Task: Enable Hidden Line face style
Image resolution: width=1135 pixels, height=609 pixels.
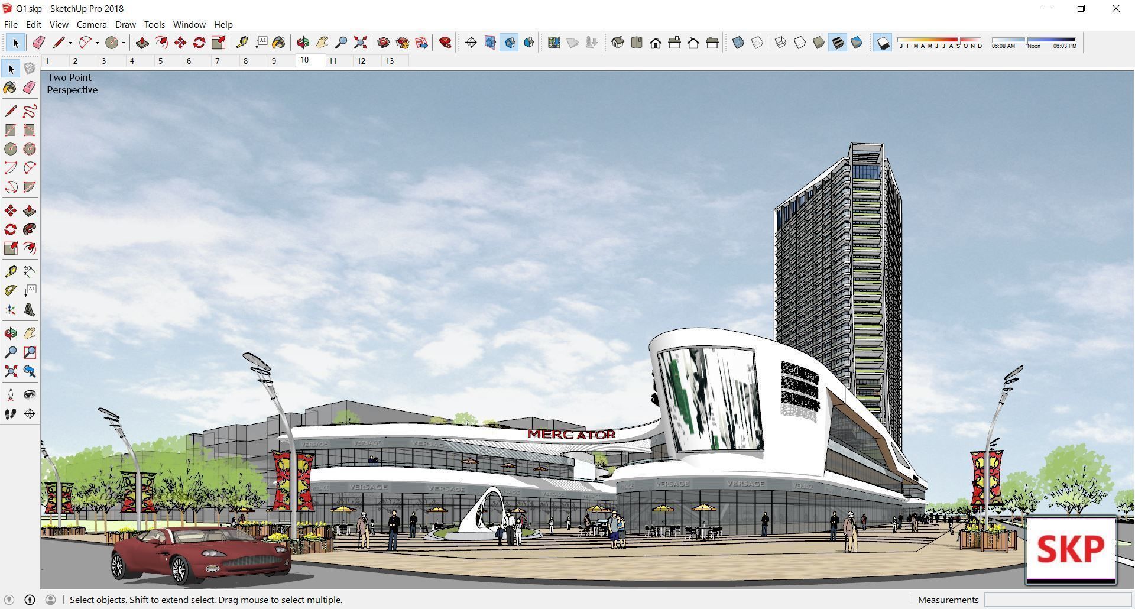Action: (x=800, y=43)
